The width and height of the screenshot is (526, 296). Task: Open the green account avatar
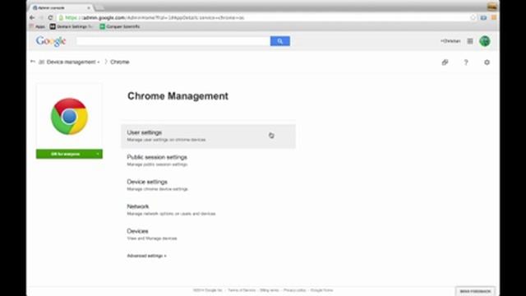(x=485, y=41)
